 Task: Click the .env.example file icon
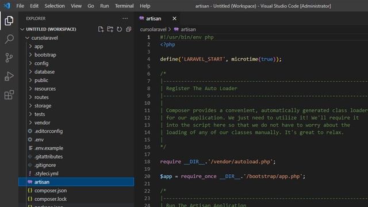click(x=30, y=148)
